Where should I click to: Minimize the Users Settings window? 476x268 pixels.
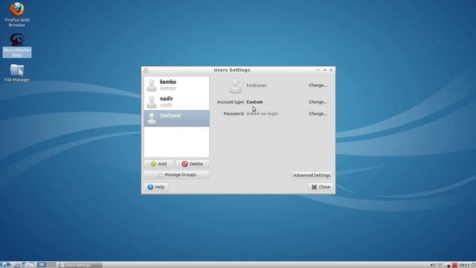point(318,70)
